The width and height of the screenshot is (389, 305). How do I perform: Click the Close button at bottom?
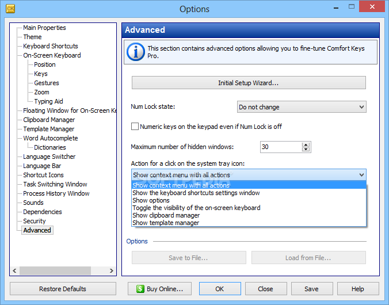tap(266, 289)
